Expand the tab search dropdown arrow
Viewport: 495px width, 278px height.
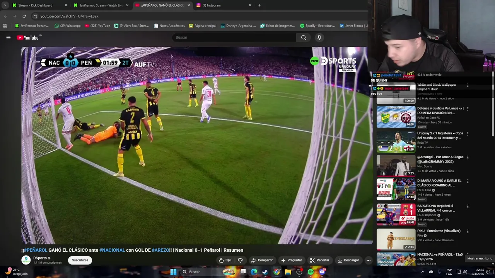click(5, 5)
